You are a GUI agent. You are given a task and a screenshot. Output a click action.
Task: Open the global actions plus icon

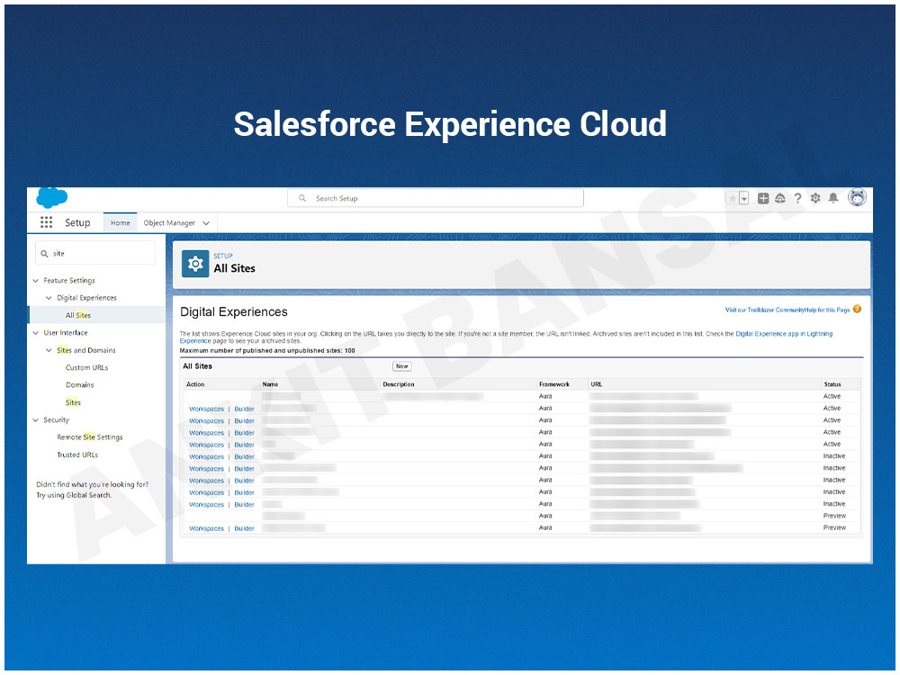click(x=763, y=198)
